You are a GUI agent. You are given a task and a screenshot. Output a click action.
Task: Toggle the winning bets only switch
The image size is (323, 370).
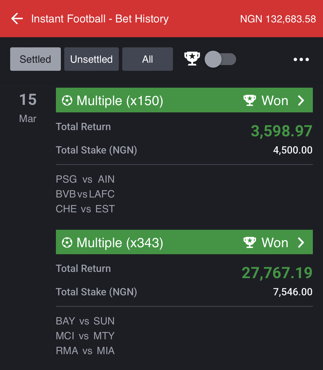pos(220,59)
